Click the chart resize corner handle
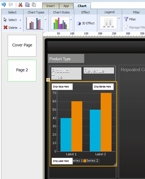 point(115,164)
